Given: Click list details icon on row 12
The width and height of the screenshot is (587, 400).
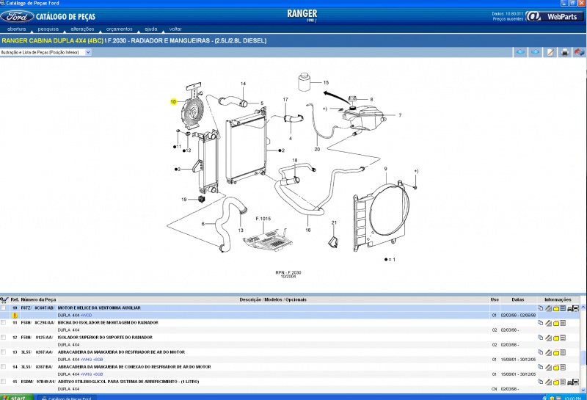Looking at the screenshot, I should (563, 338).
